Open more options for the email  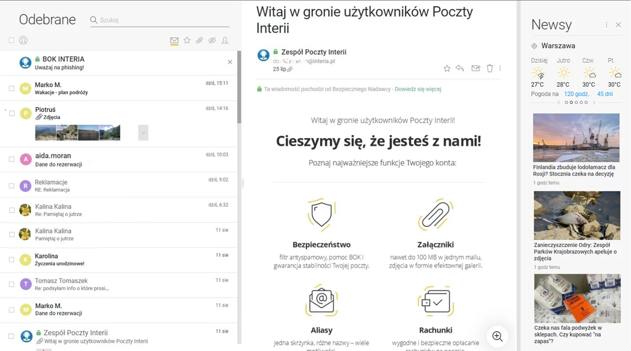click(x=500, y=68)
